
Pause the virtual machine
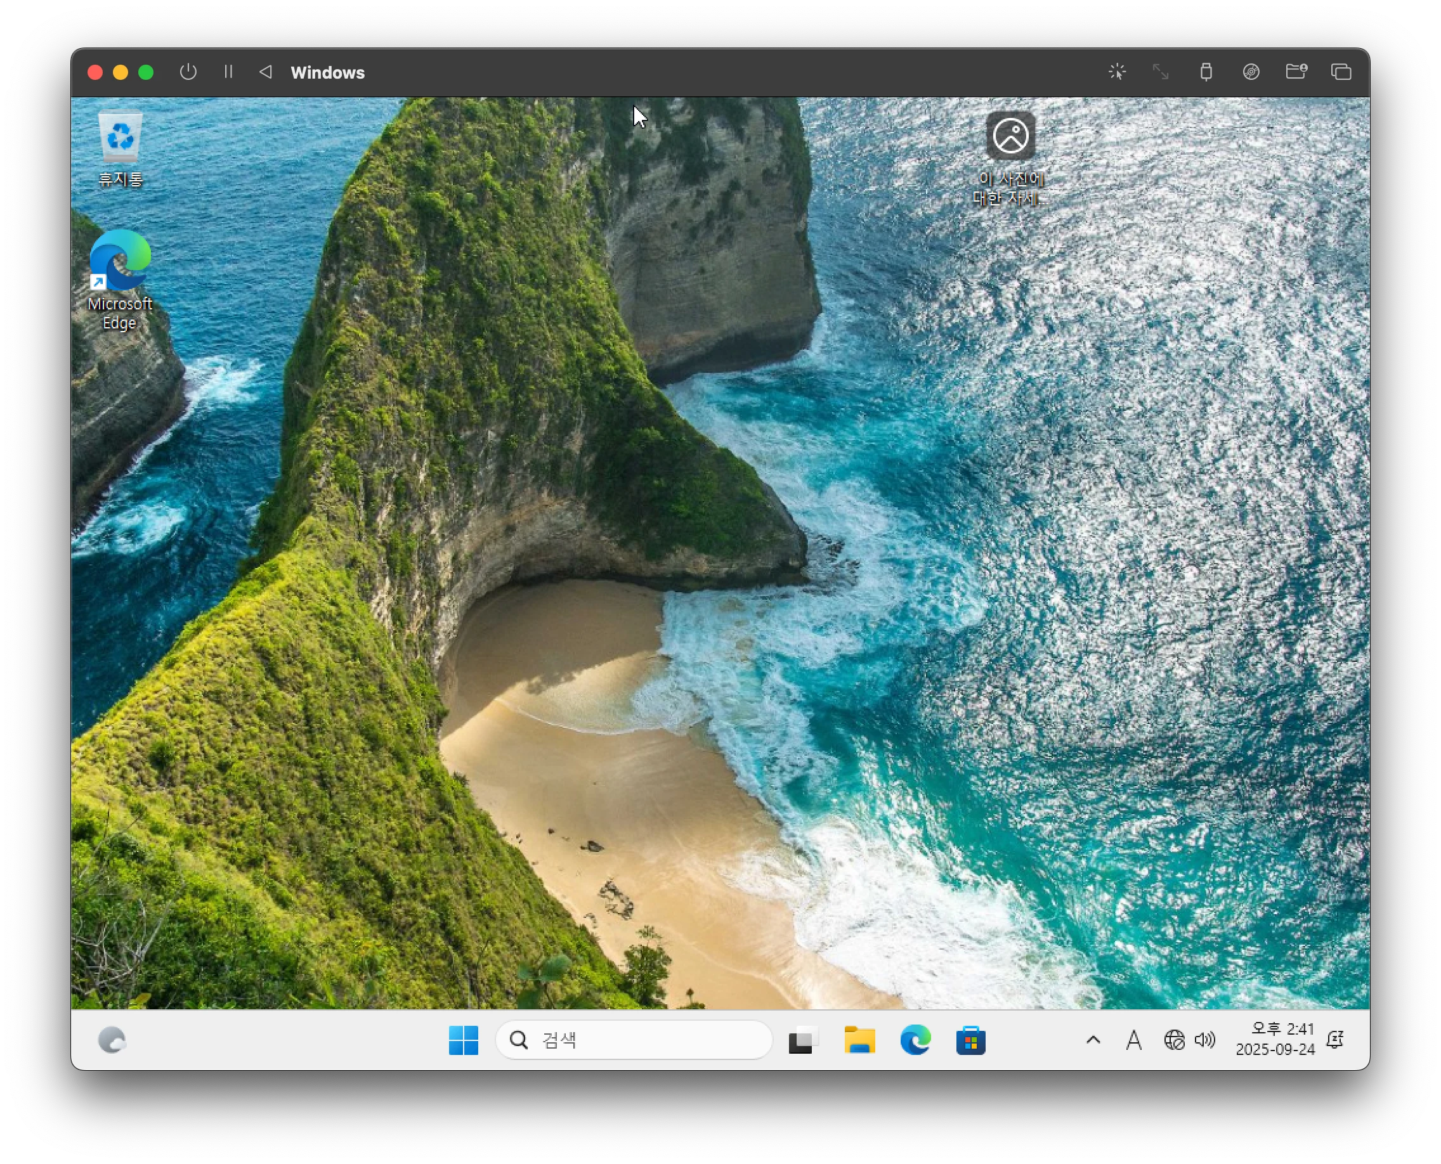228,72
